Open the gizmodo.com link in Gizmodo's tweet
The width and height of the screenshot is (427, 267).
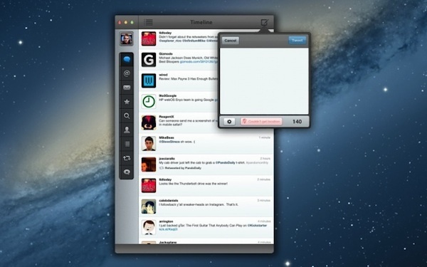[x=199, y=62]
